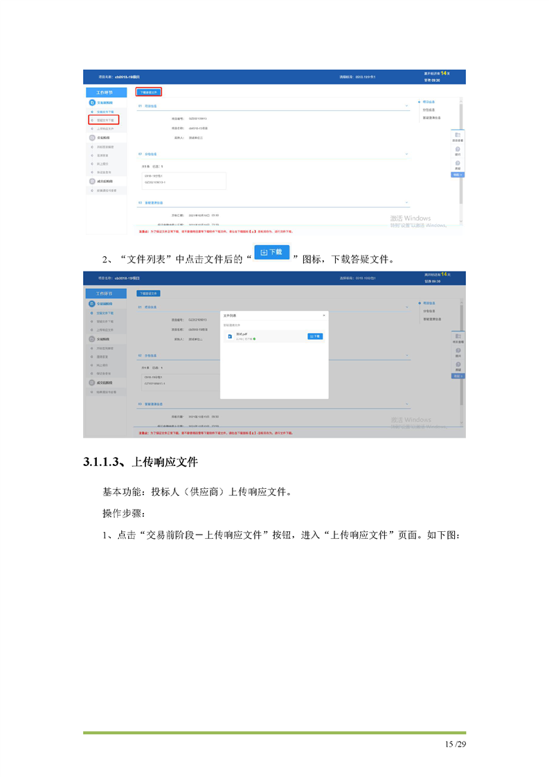Click 交易阶段 stage icon in upper screenshot sidebar
This screenshot has width=549, height=777.
point(92,138)
